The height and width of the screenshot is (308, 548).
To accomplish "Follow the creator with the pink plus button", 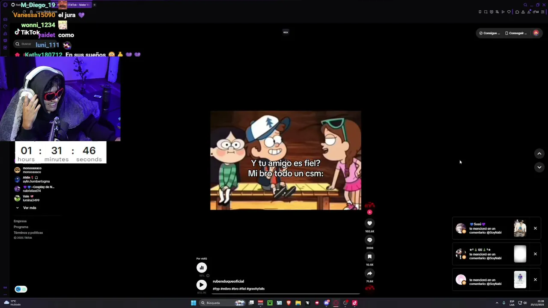I will click(369, 212).
